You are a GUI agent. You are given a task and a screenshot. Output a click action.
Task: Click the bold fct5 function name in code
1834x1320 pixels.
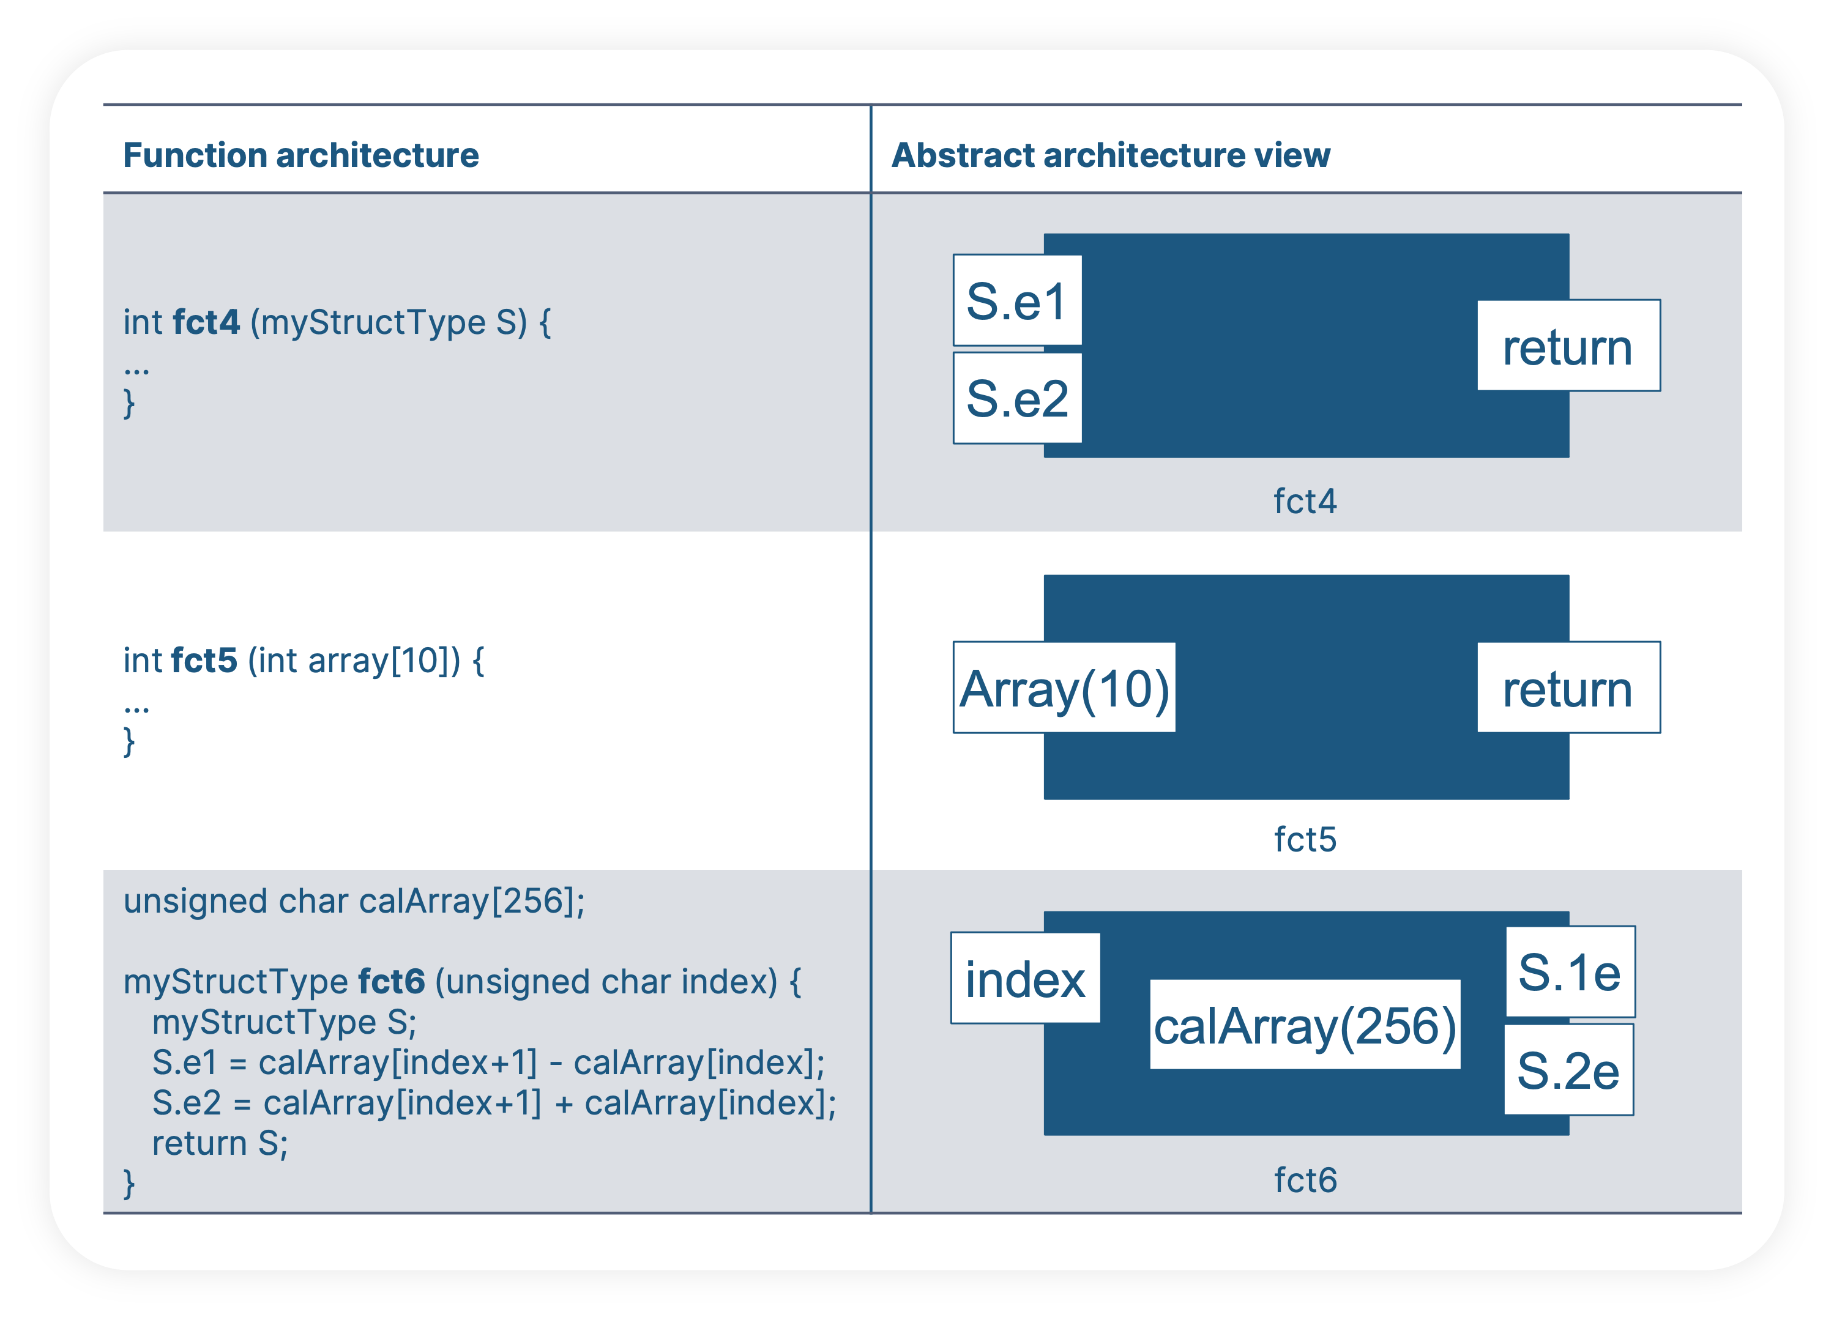204,661
